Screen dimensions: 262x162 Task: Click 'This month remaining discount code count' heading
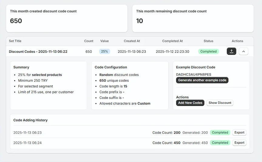click(171, 11)
